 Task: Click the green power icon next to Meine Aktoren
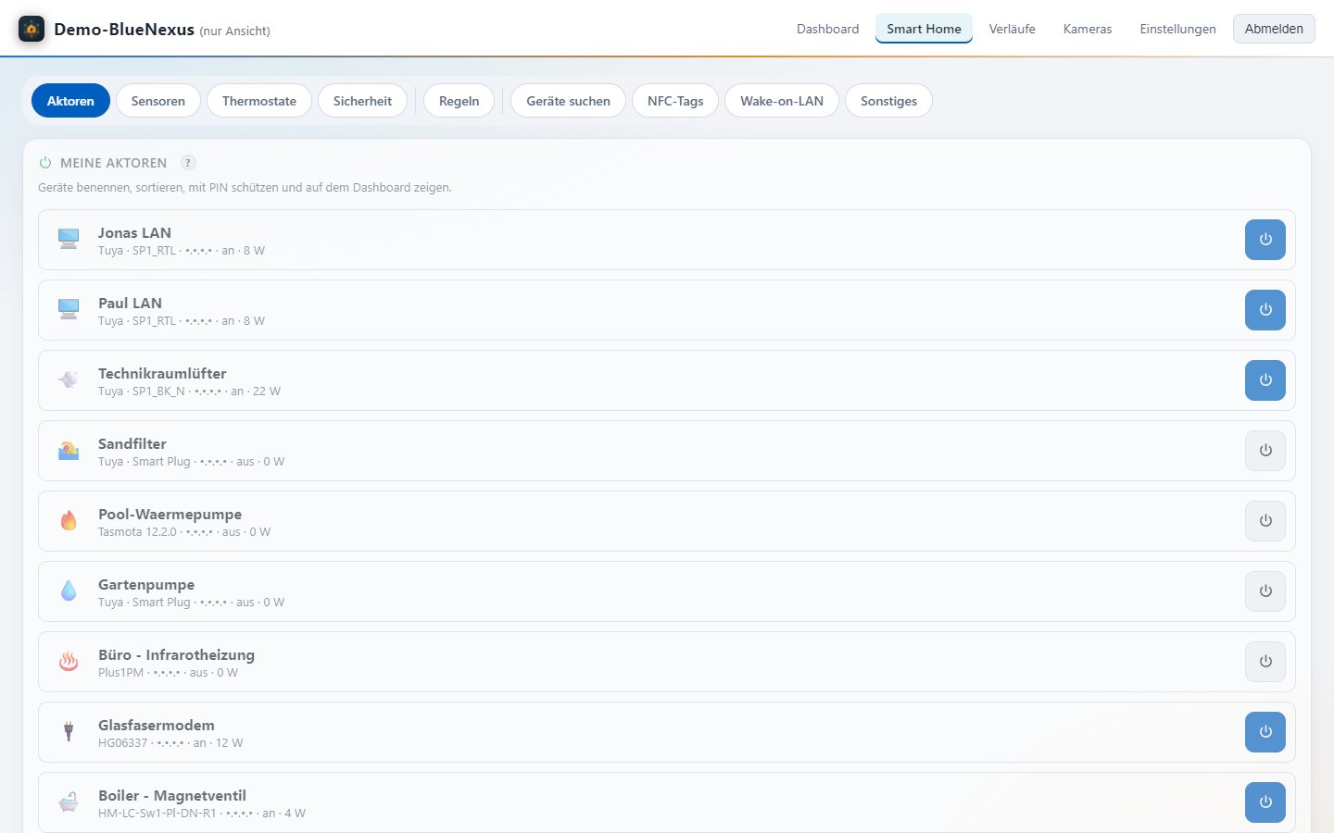[x=45, y=163]
